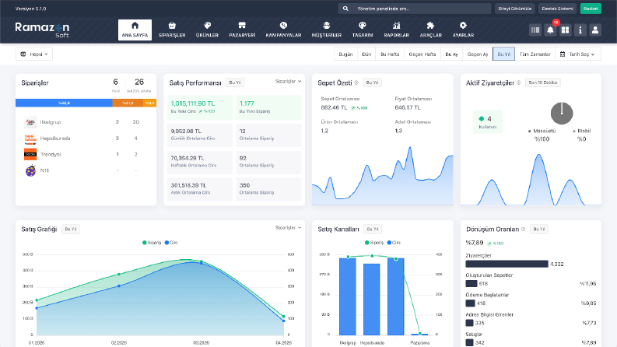This screenshot has width=617, height=347.
Task: Click the Dönüşüm Oranları help icon
Action: tap(523, 229)
